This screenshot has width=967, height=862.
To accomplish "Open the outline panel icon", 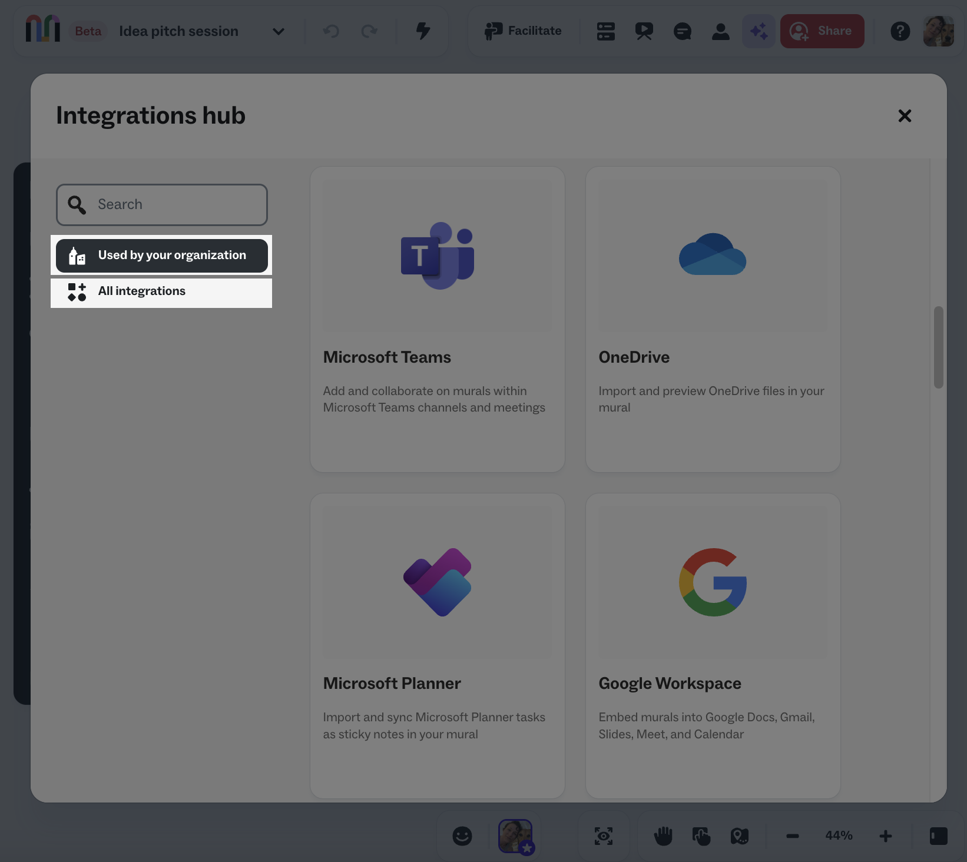I will 605,31.
